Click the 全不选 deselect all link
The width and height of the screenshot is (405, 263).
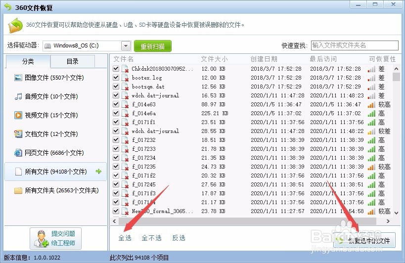(x=152, y=238)
